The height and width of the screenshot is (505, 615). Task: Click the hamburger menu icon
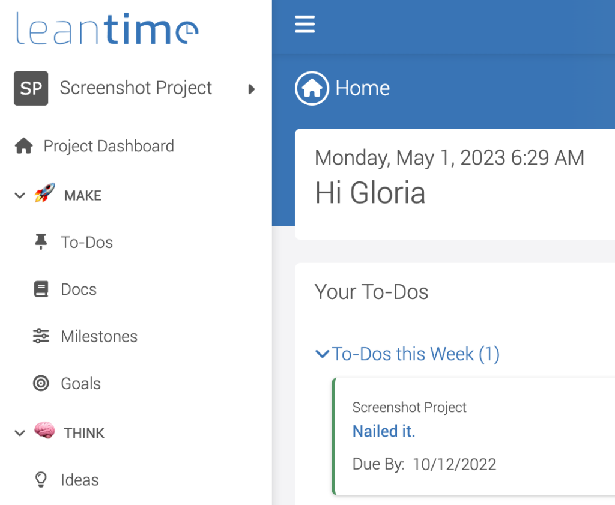(x=304, y=24)
